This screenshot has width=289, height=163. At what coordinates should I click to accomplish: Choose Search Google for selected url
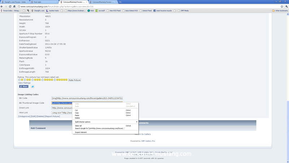[x=105, y=128]
